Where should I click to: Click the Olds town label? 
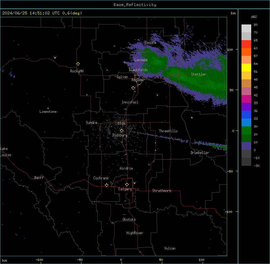(122, 124)
